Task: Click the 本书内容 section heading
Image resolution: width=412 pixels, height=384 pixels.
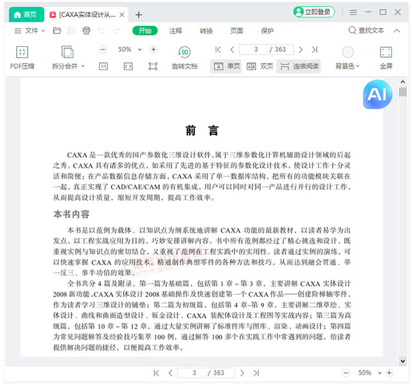Action: tap(71, 214)
